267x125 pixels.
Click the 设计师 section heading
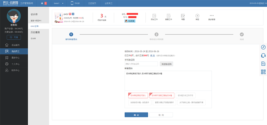(34, 14)
